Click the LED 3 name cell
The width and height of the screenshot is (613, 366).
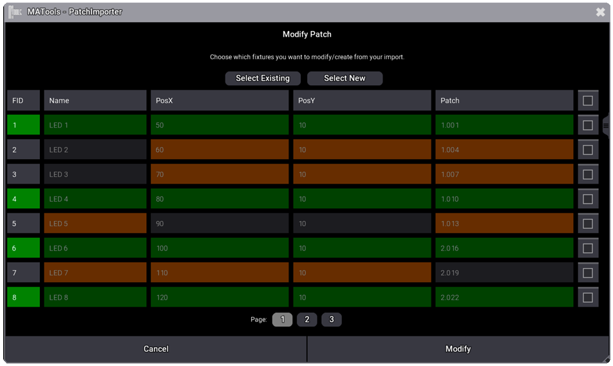(x=95, y=175)
